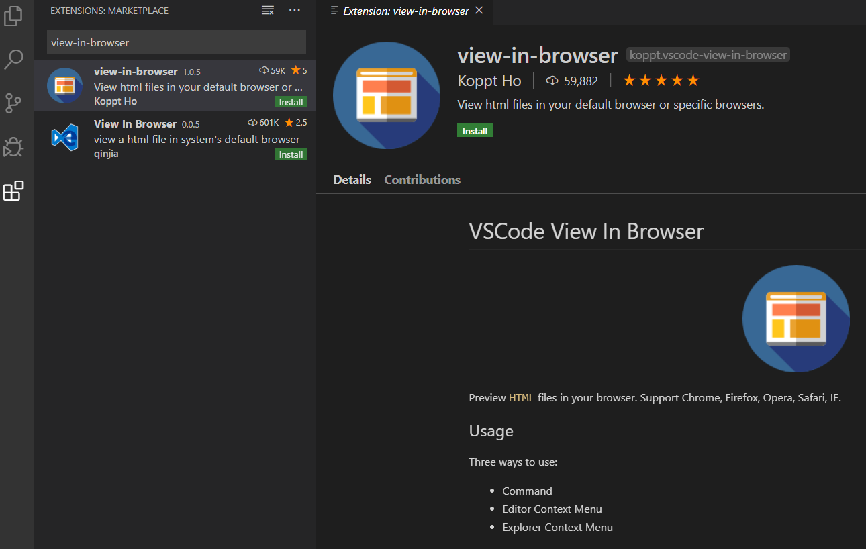This screenshot has height=549, width=866.
Task: Open the Search view in activity bar
Action: 13,60
